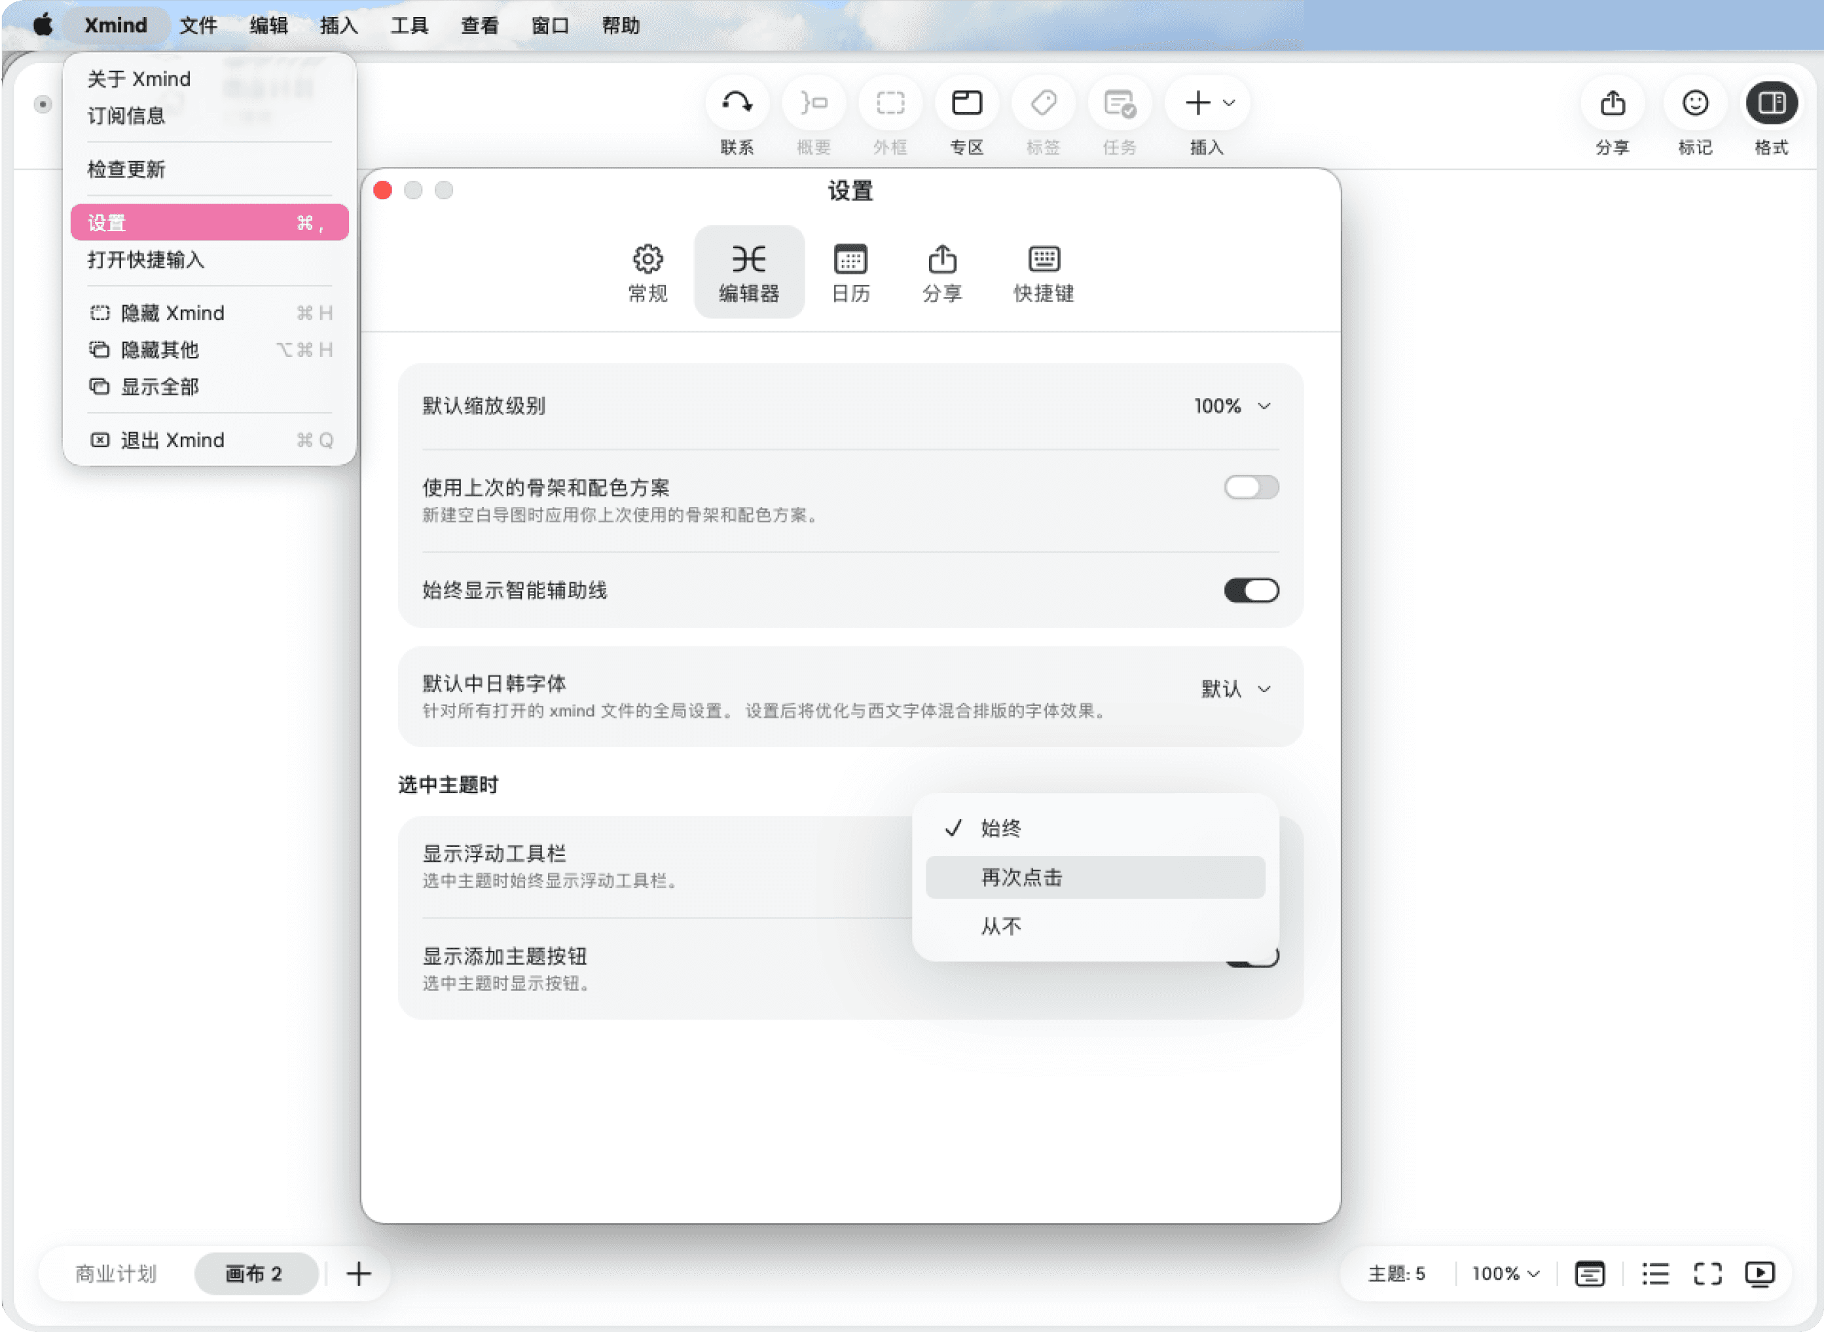
Task: Click 设置 highlighted menu entry
Action: point(210,223)
